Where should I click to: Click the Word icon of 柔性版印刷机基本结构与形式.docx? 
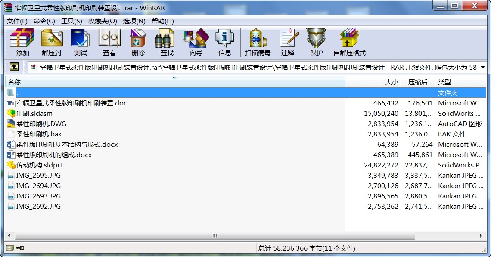pos(11,144)
